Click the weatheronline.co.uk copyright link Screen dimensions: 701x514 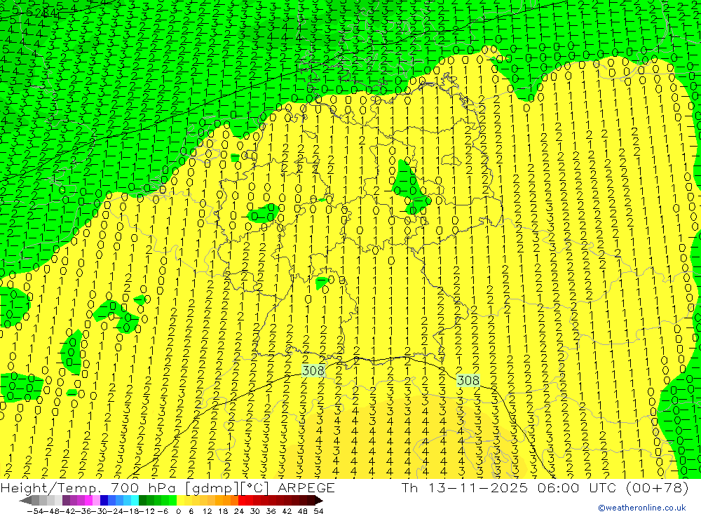click(x=641, y=508)
